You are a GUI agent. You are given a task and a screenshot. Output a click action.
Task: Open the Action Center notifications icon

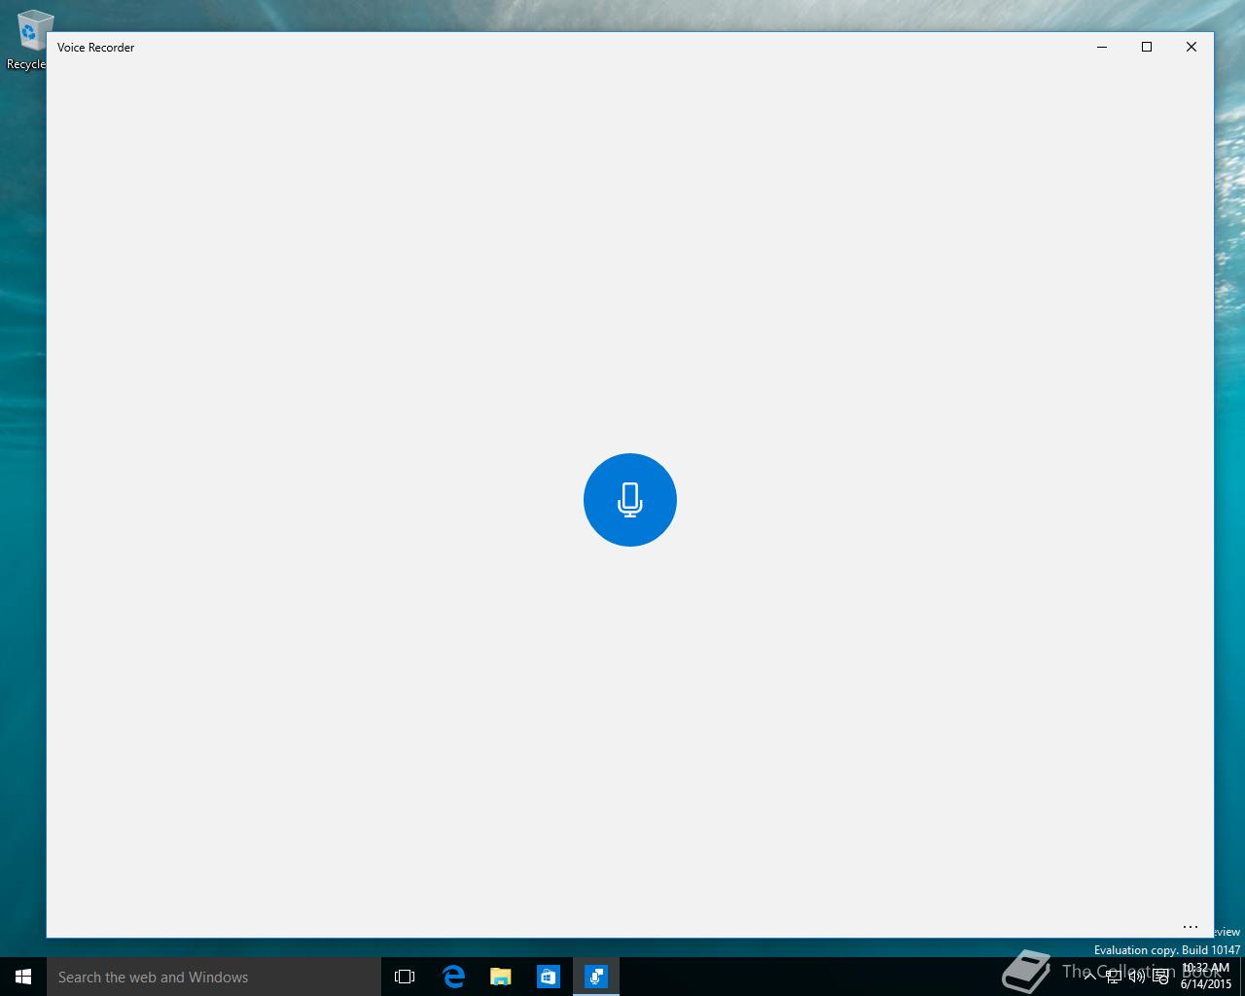click(1160, 977)
